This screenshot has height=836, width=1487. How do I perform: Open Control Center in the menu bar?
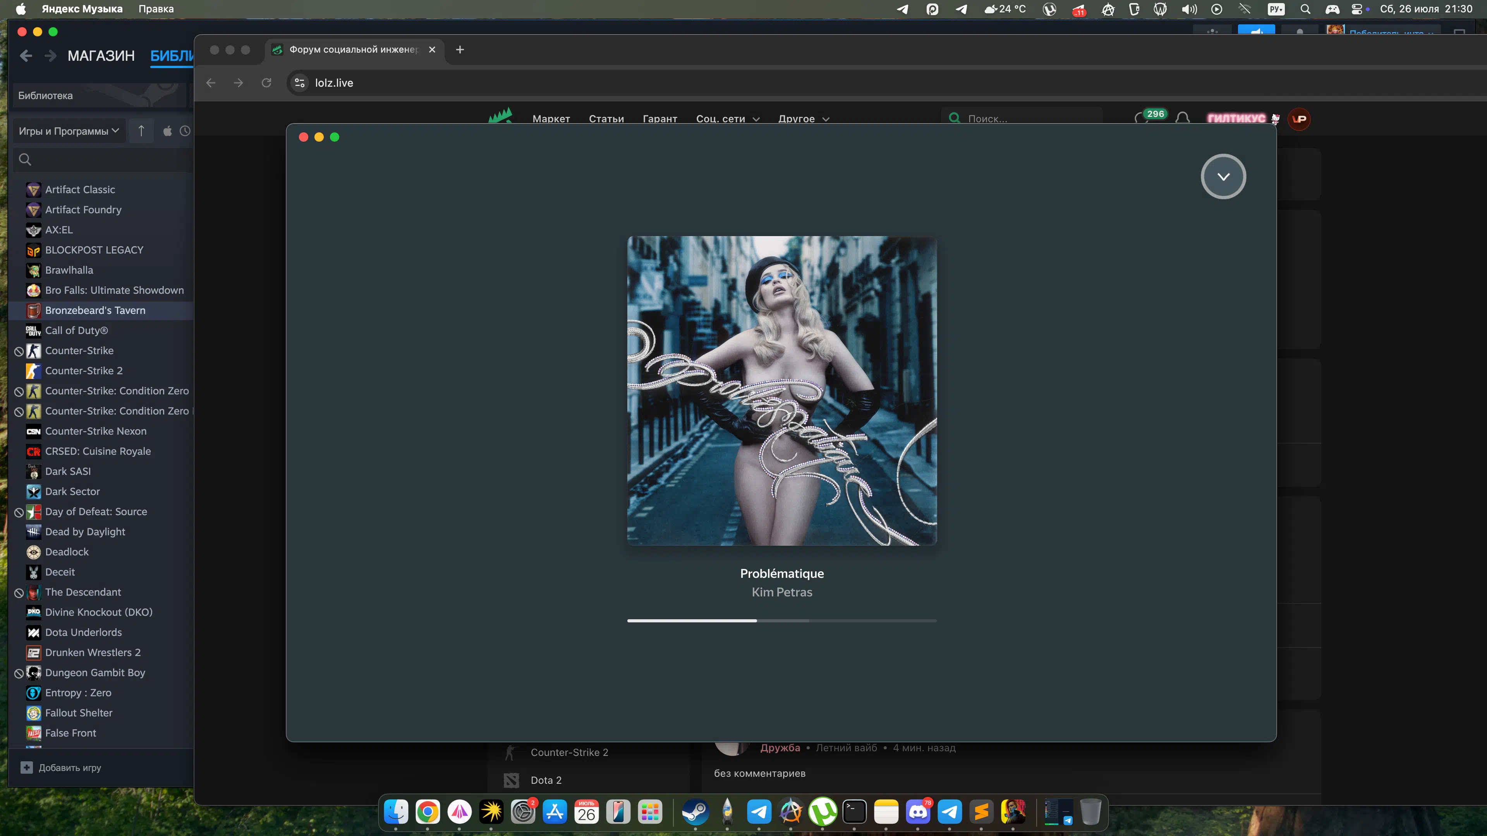[x=1357, y=9]
